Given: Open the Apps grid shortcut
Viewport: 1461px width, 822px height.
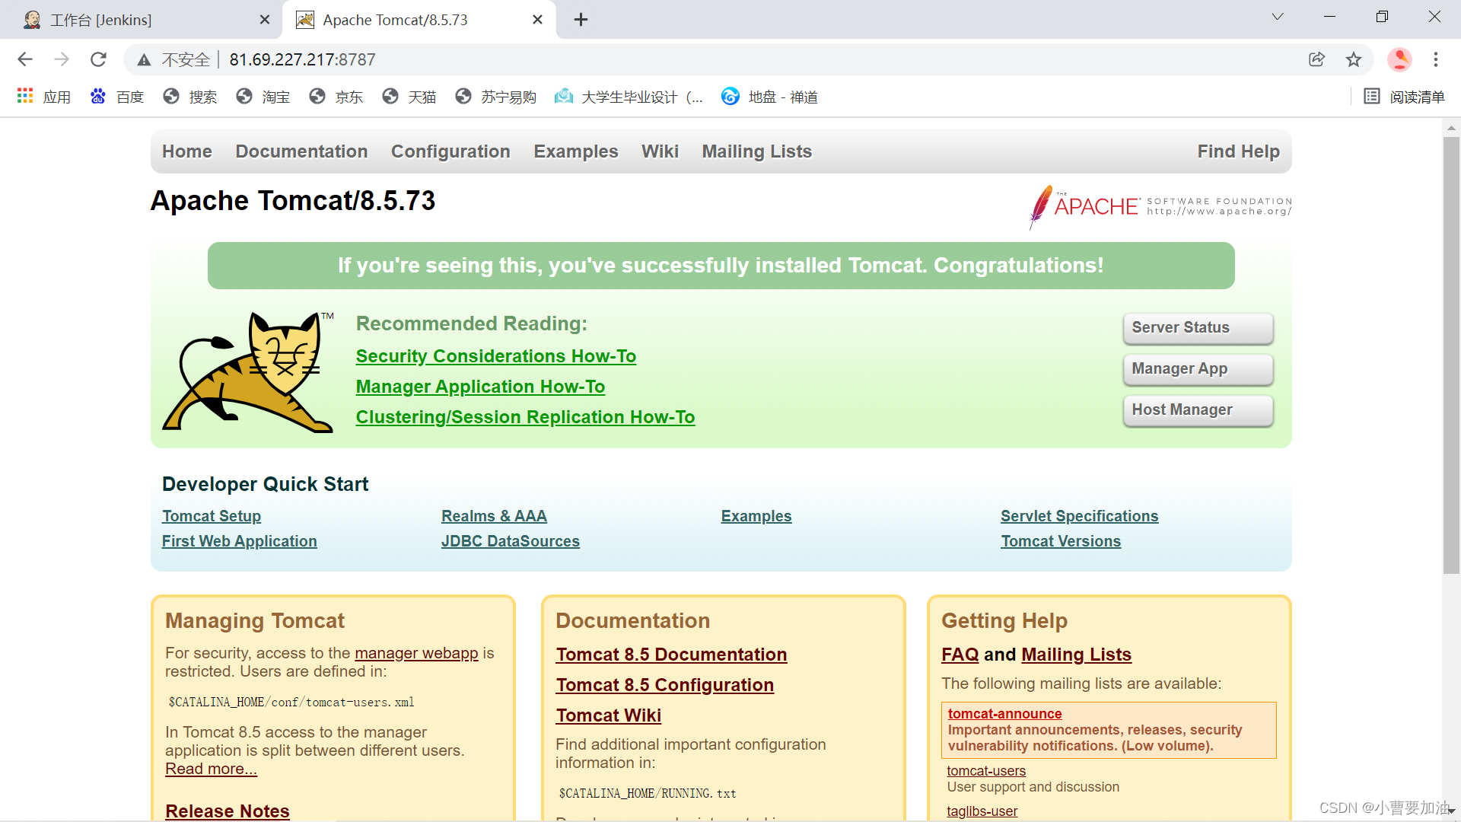Looking at the screenshot, I should coord(43,97).
